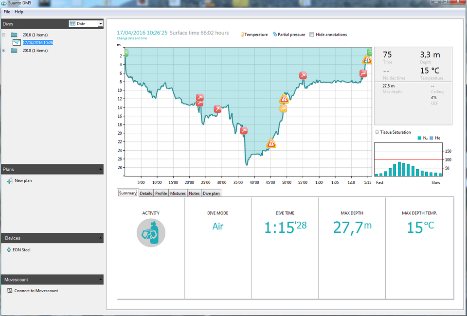
Task: Click the Air dive mode value
Action: tap(218, 227)
